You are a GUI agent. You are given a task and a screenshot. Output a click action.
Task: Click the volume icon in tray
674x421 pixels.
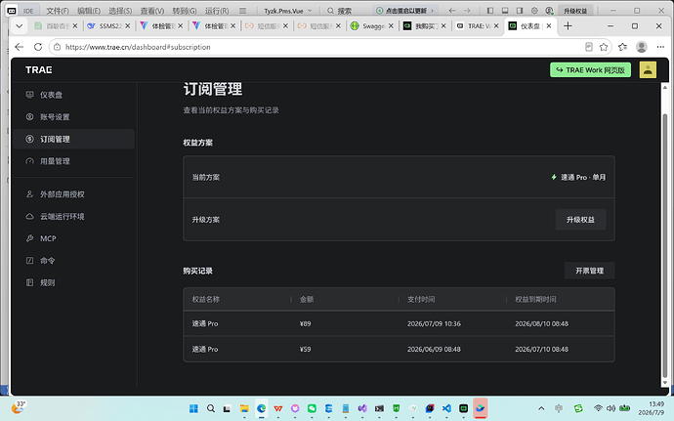pyautogui.click(x=611, y=408)
